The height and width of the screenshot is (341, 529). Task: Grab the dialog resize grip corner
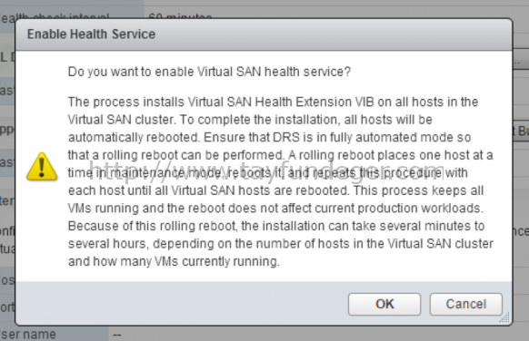[505, 317]
